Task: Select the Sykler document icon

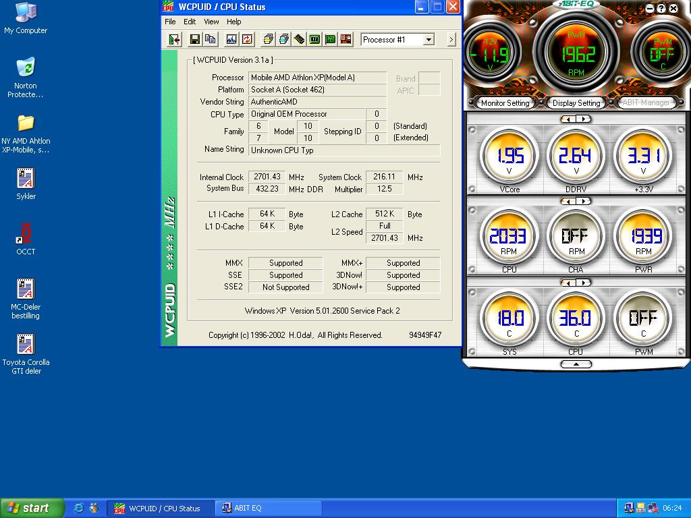Action: [x=26, y=183]
